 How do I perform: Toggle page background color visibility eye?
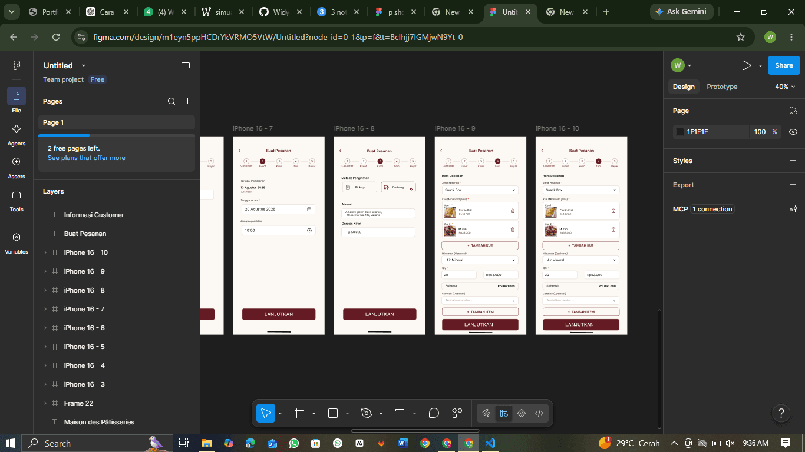[x=793, y=132]
